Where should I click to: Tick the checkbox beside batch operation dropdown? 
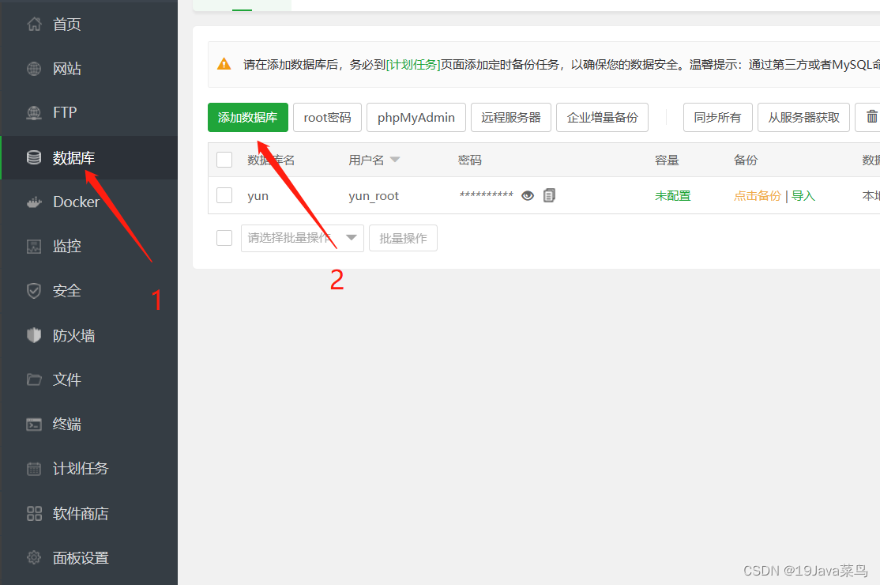pyautogui.click(x=224, y=238)
